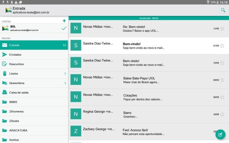Open the Quarentena folder
Viewport: 229px width, 143px height.
34,83
